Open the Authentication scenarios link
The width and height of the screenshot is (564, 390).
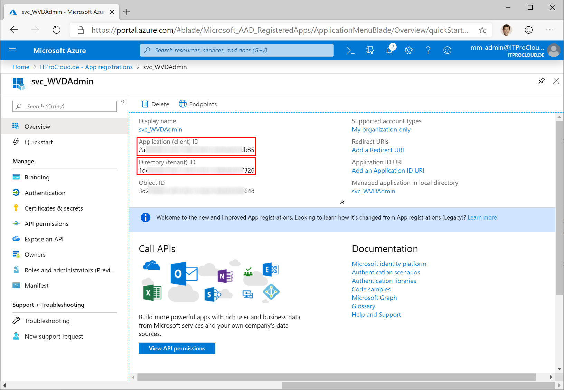click(386, 272)
